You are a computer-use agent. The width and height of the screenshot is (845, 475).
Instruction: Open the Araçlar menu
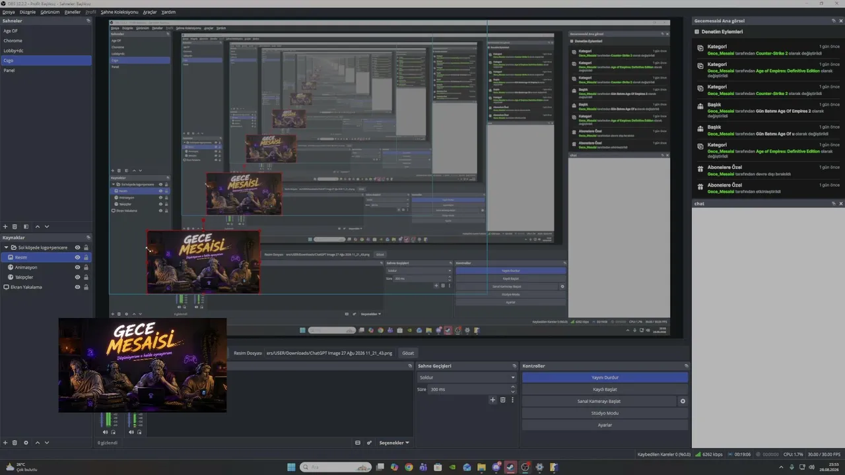click(150, 12)
